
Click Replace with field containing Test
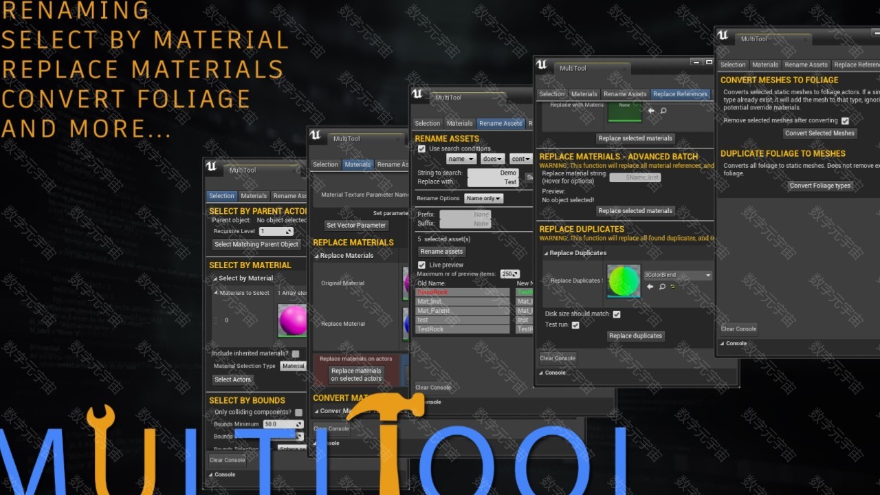pos(493,182)
